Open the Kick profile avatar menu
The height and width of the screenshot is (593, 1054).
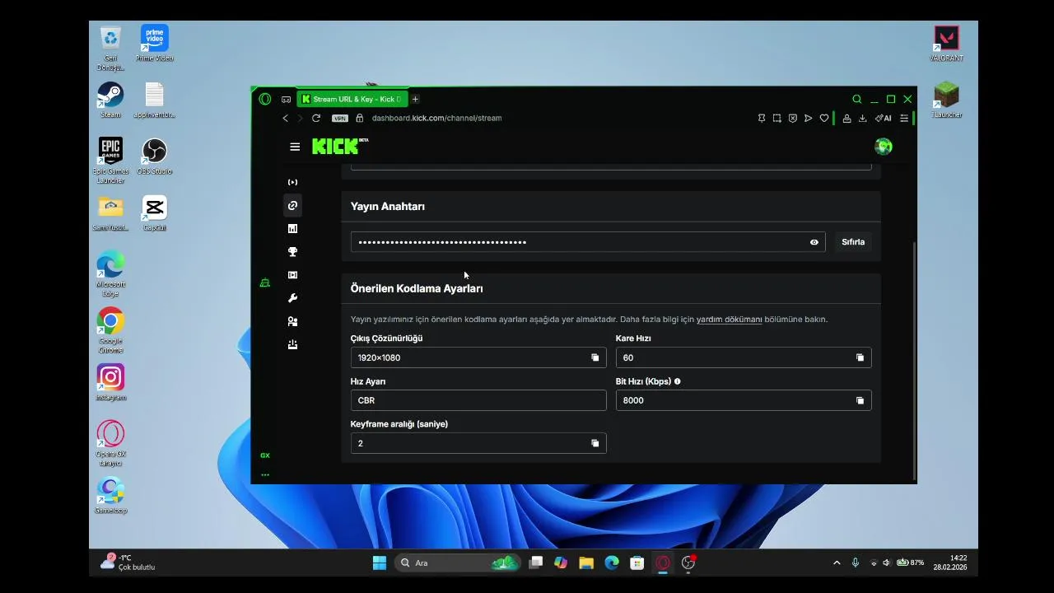point(884,147)
